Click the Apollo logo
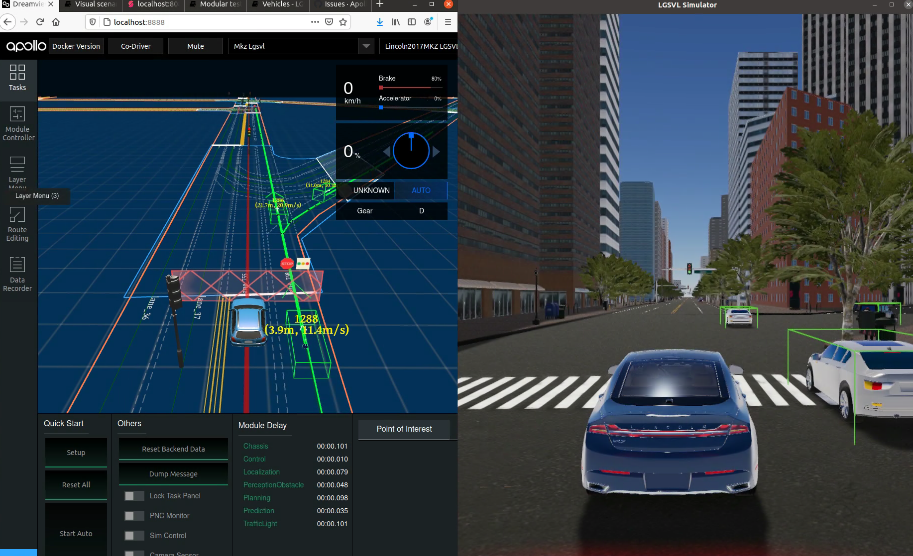Screen dimensions: 913x556 coord(25,46)
